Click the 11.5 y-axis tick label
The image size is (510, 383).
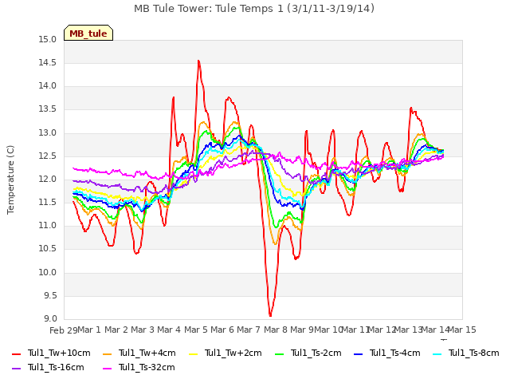[x=48, y=202]
